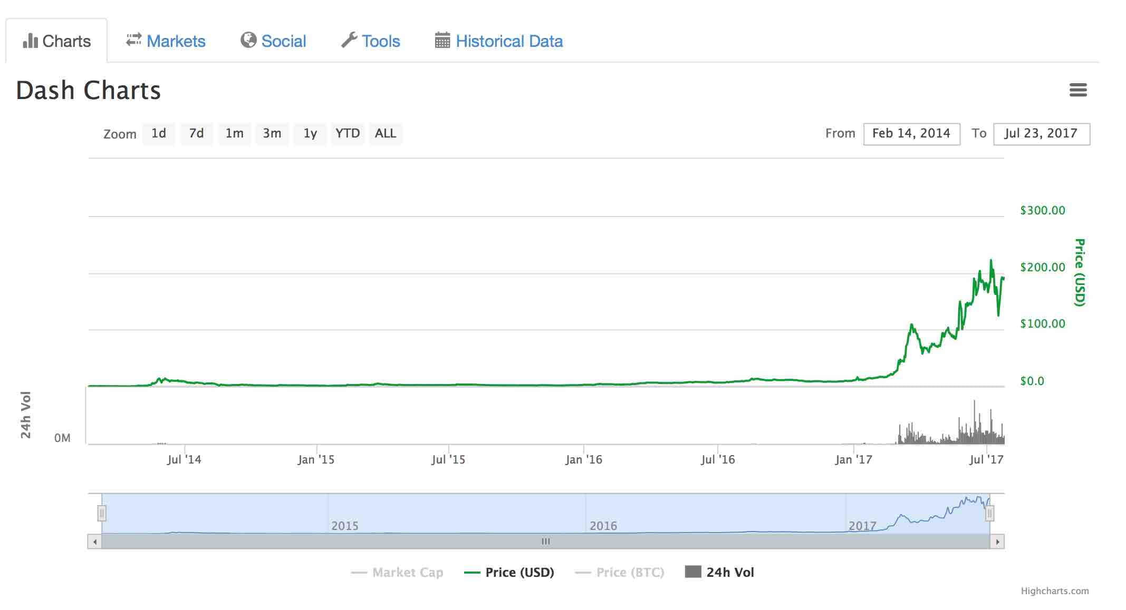Toggle 24h Vol series in legend
Viewport: 1126px width, 610px height.
pos(719,573)
